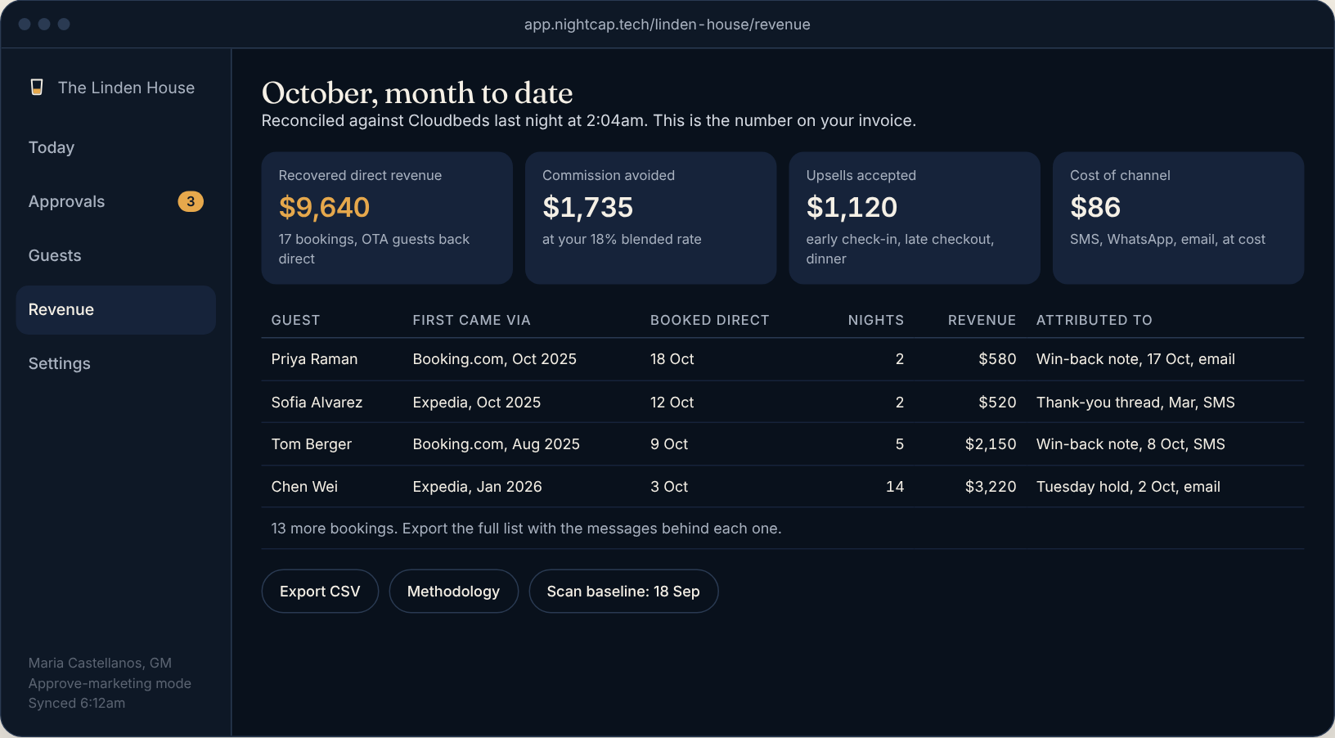Screen dimensions: 1335x738
Task: Click the REVENUE column header
Action: (x=982, y=320)
